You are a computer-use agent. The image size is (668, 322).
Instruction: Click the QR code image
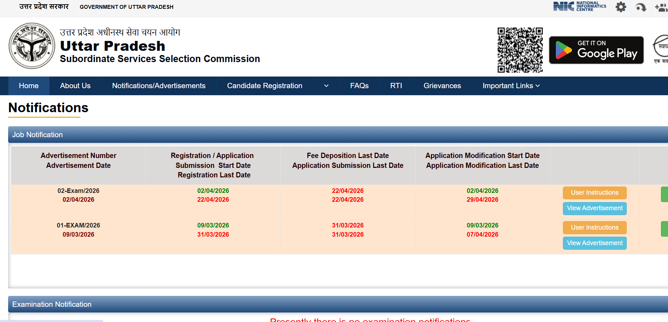(x=520, y=50)
